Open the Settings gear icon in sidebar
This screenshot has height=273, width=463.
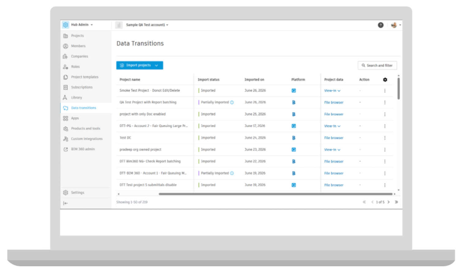click(x=66, y=193)
